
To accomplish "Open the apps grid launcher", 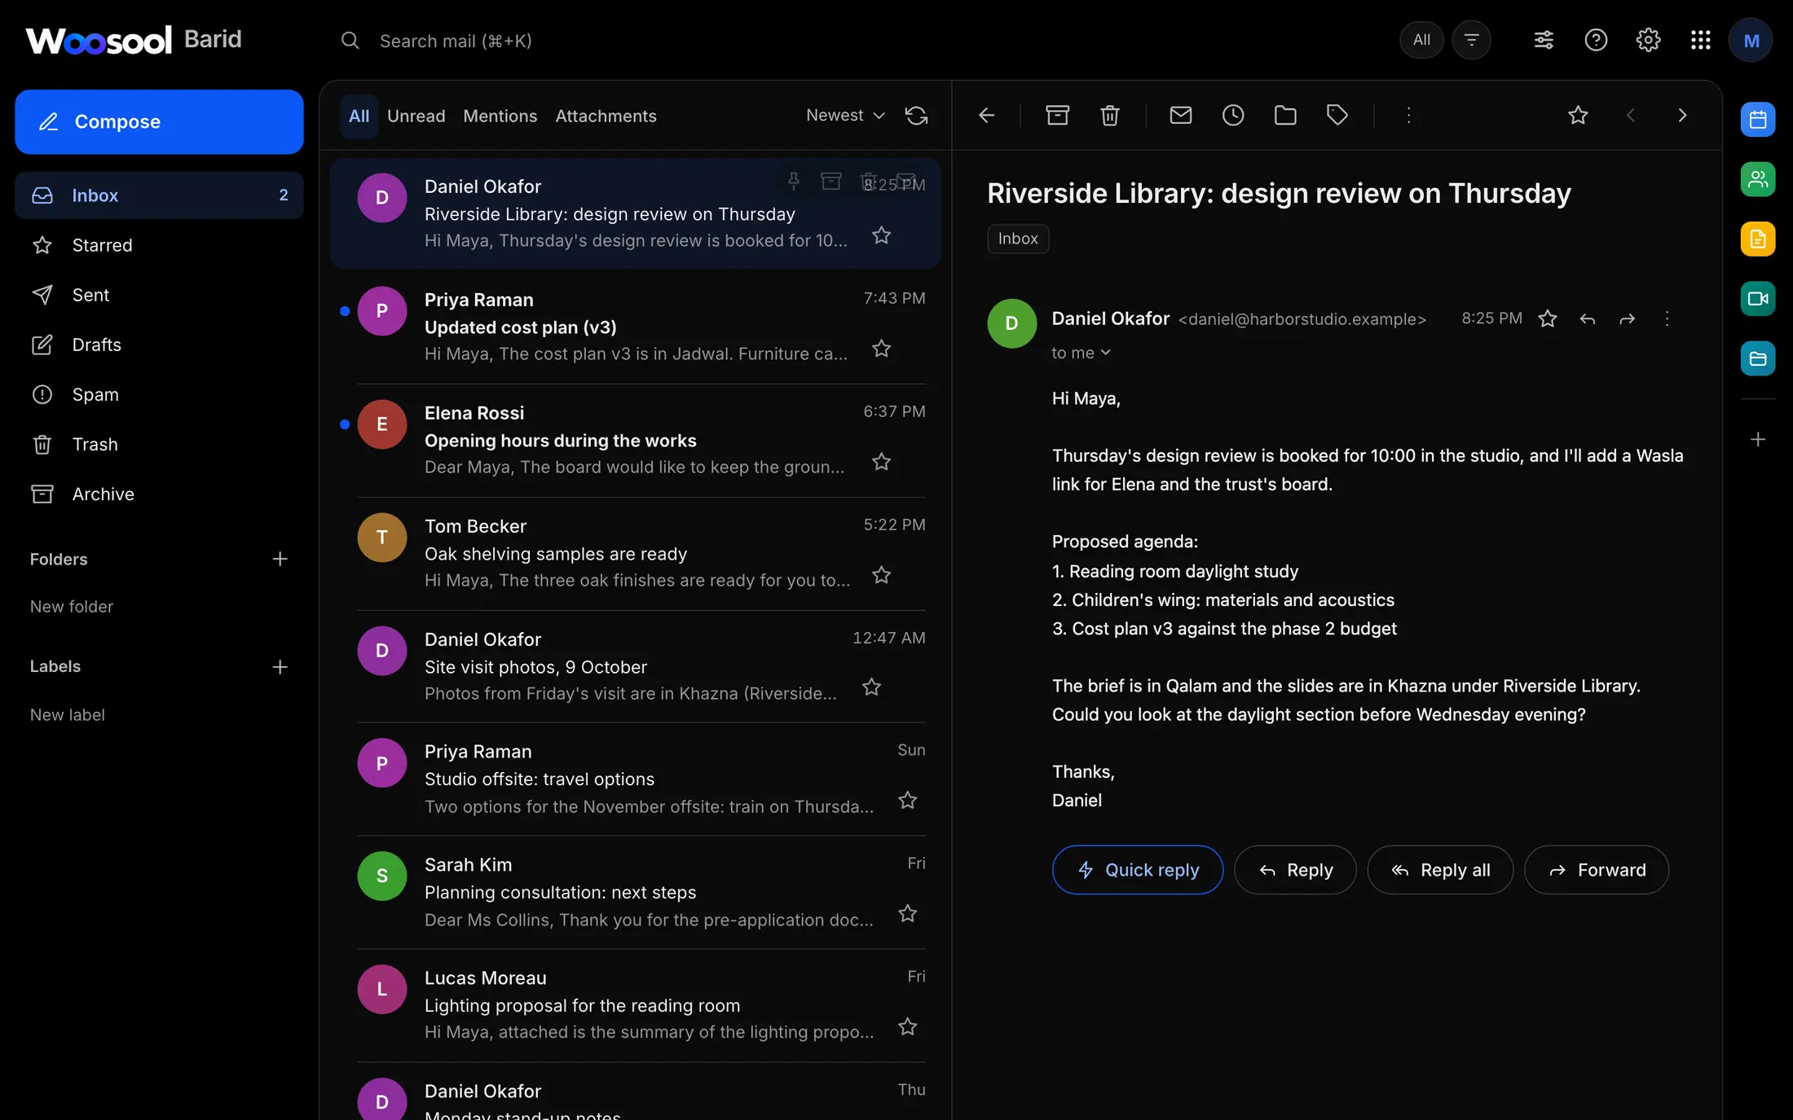I will pyautogui.click(x=1700, y=40).
